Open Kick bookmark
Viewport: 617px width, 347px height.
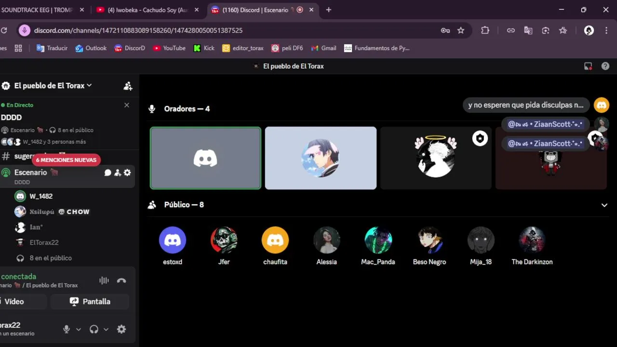204,48
